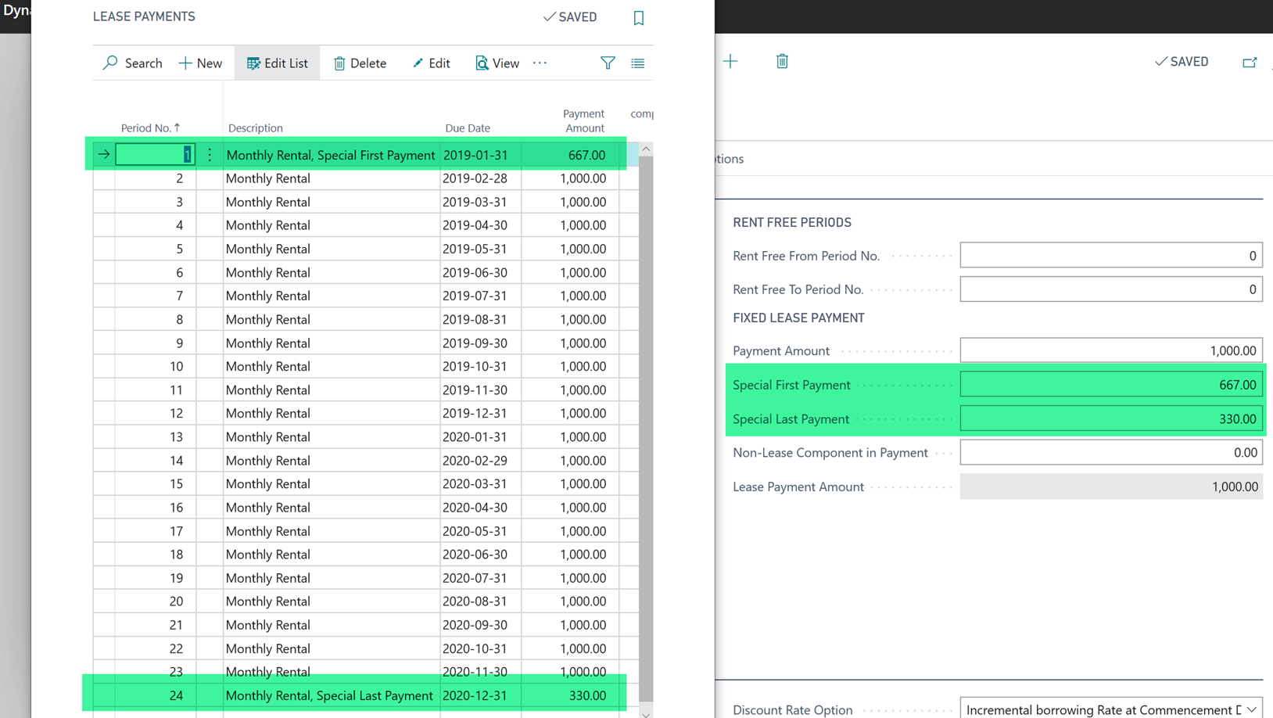Edit the Payment Amount field value 1,000.00

(x=1111, y=350)
